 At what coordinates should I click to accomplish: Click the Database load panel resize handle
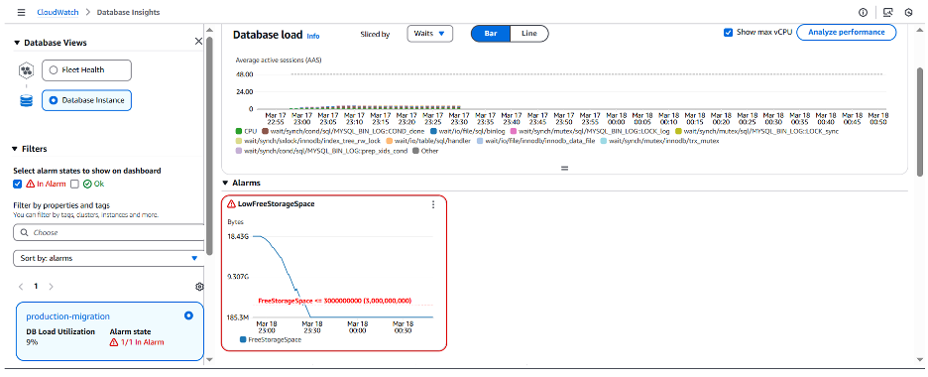[x=564, y=168]
